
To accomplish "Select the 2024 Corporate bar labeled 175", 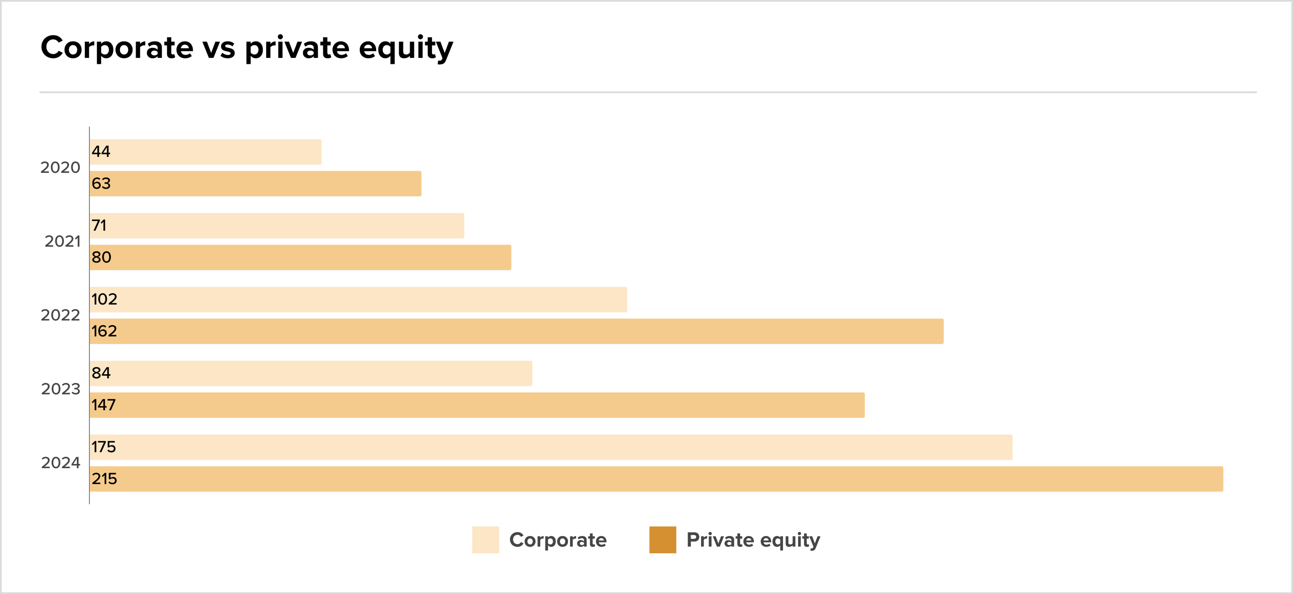I will (551, 447).
